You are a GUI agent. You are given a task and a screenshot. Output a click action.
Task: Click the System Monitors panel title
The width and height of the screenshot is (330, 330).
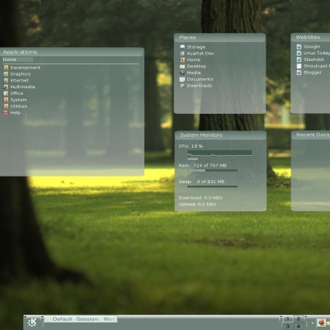pyautogui.click(x=201, y=135)
